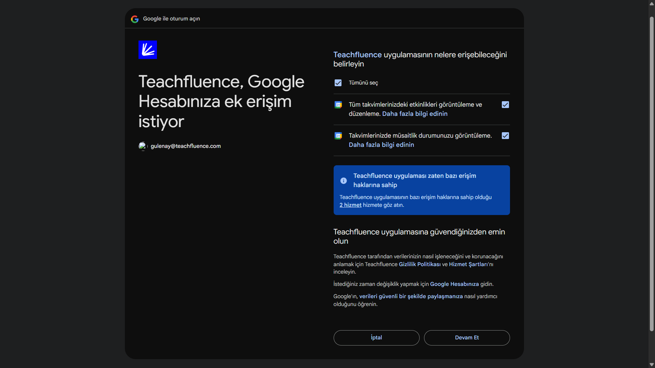Open the 'Hizmet Şartları' link
The width and height of the screenshot is (655, 368).
coord(468,264)
